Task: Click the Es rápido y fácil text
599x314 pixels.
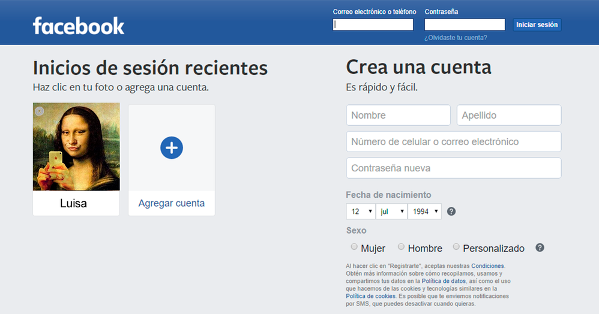Action: point(382,87)
